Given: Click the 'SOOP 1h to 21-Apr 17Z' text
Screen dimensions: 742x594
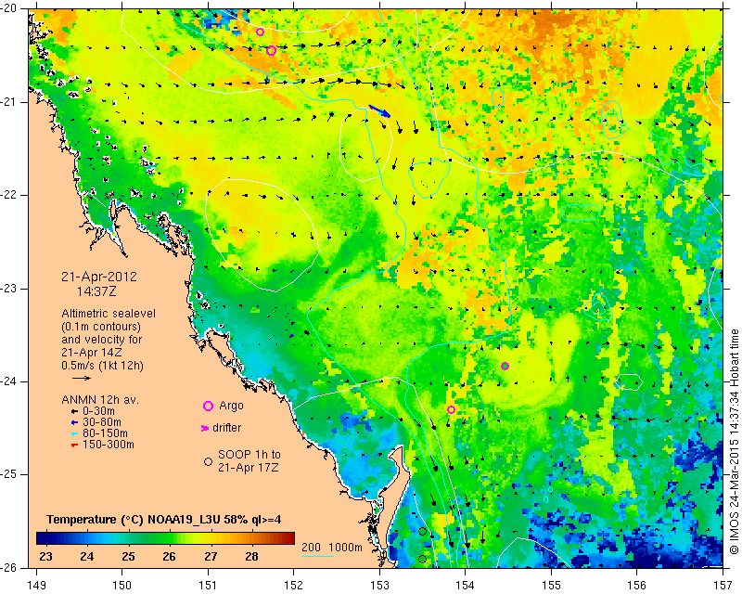Looking at the screenshot, I should (249, 461).
